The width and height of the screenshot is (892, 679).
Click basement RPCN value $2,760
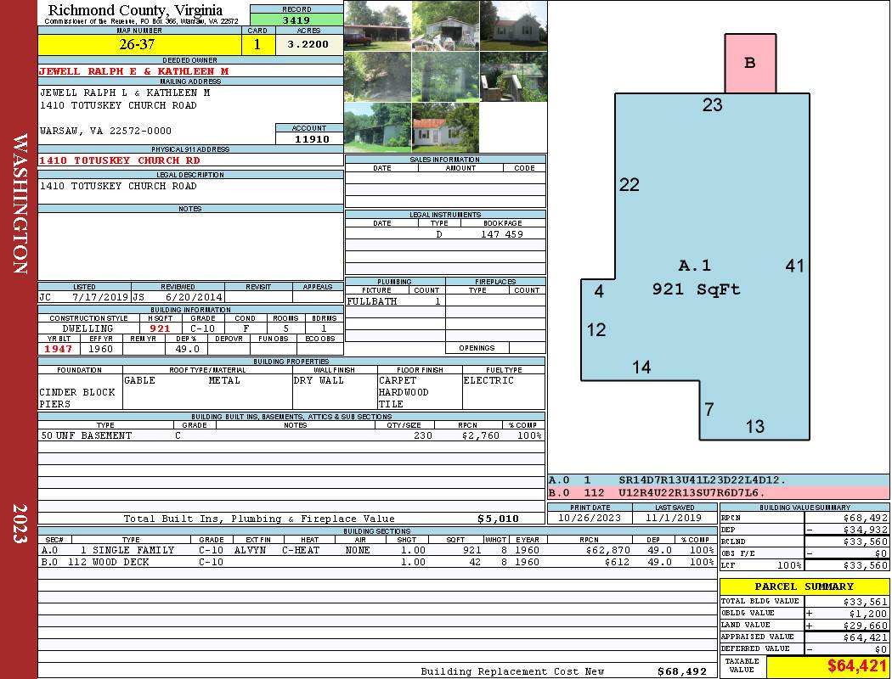coord(480,435)
